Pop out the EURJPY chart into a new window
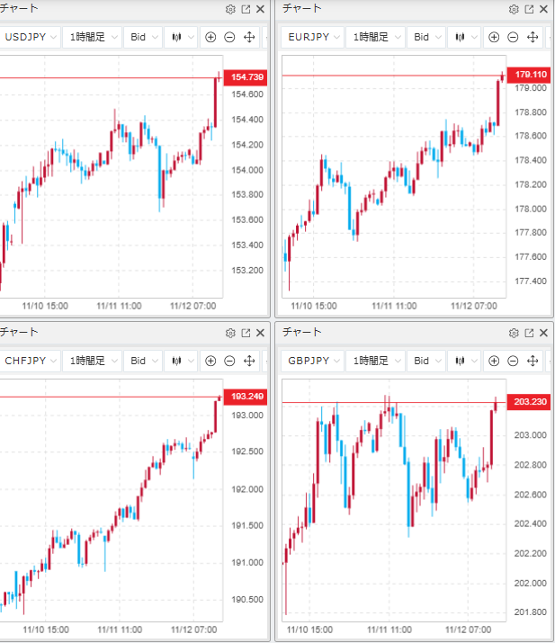The width and height of the screenshot is (555, 643). pyautogui.click(x=529, y=9)
